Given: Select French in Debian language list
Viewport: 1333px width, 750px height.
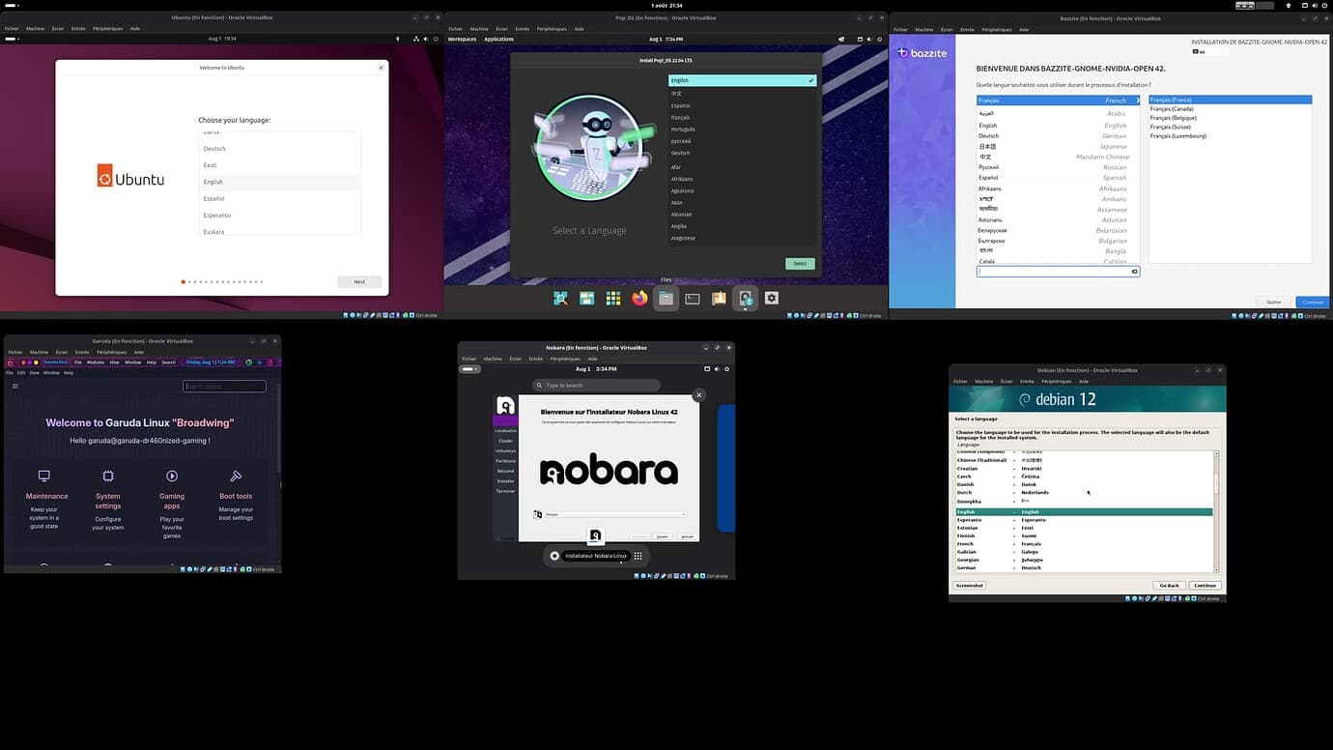Looking at the screenshot, I should point(966,544).
